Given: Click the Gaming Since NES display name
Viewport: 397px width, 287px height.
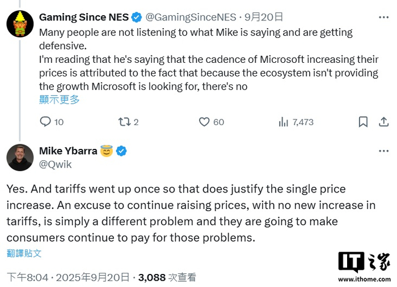Looking at the screenshot, I should tap(83, 17).
